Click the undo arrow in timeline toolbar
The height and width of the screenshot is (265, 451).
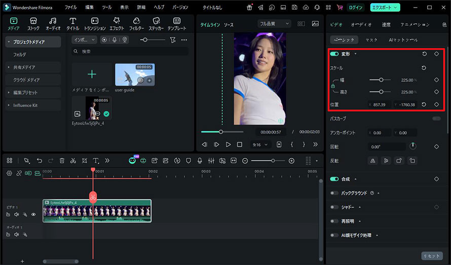(x=40, y=160)
